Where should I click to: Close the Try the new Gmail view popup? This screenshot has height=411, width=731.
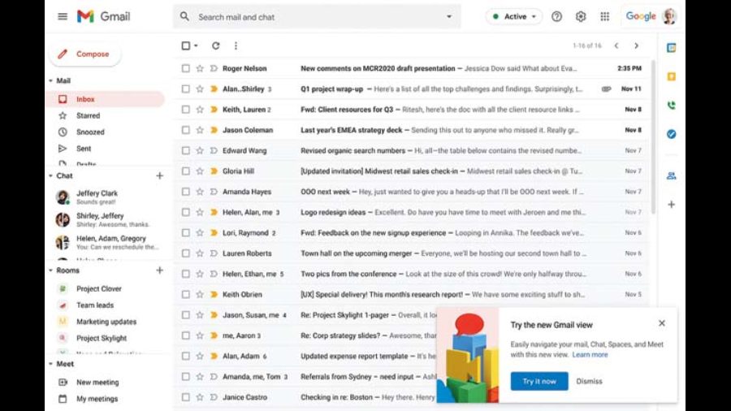point(661,323)
